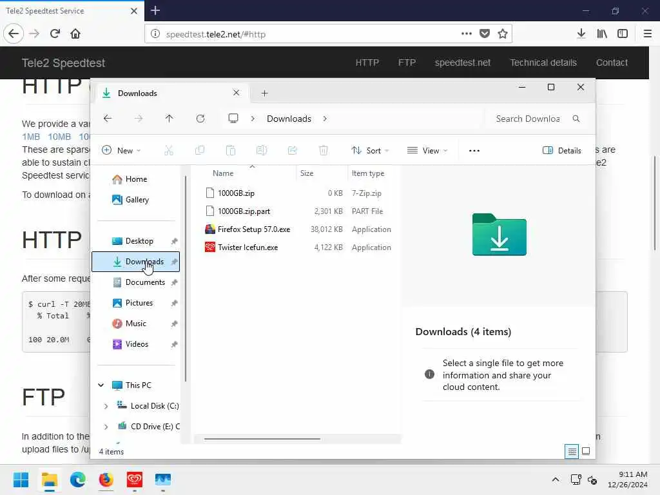660x495 pixels.
Task: Click the Paste clipboard icon in Explorer
Action: (231, 150)
